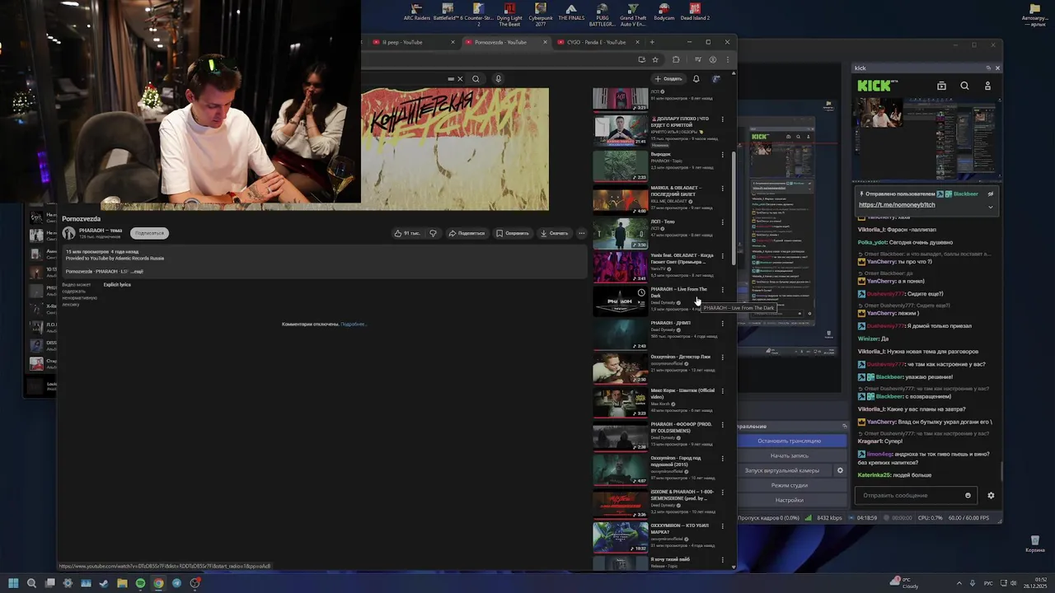Launch ARC Raiders desktop shortcut
The width and height of the screenshot is (1055, 593).
[416, 12]
